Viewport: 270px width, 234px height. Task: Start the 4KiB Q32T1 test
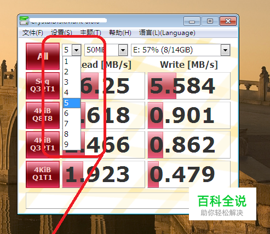[x=43, y=145]
